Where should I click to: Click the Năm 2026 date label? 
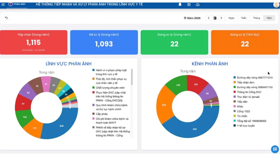pyautogui.click(x=192, y=18)
